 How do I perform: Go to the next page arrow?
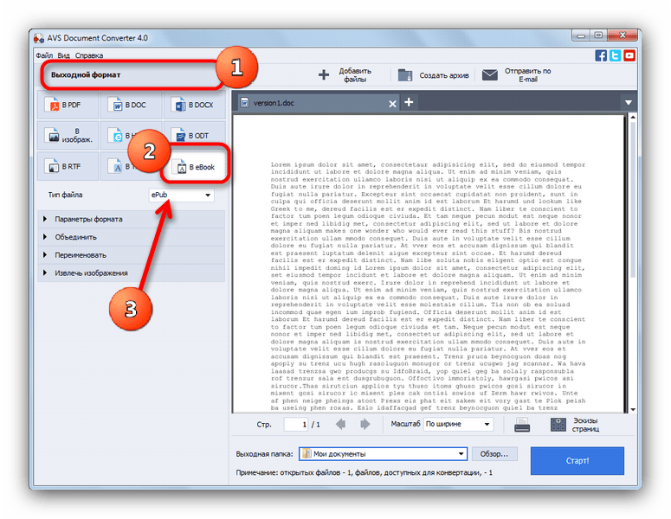pos(365,424)
